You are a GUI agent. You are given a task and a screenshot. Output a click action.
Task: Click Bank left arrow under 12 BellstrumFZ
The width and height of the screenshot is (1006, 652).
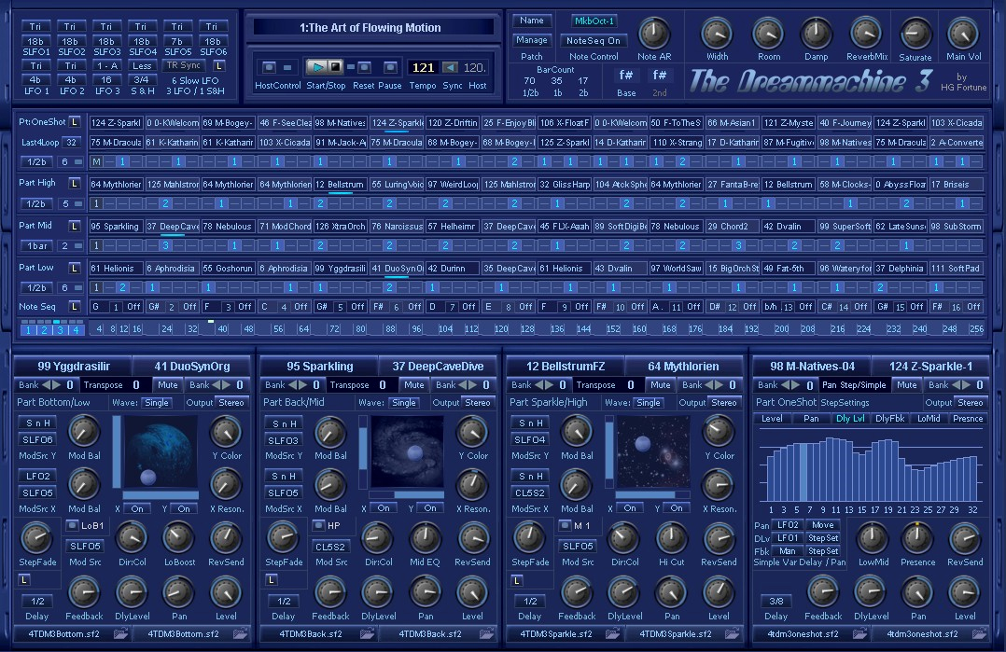point(539,384)
